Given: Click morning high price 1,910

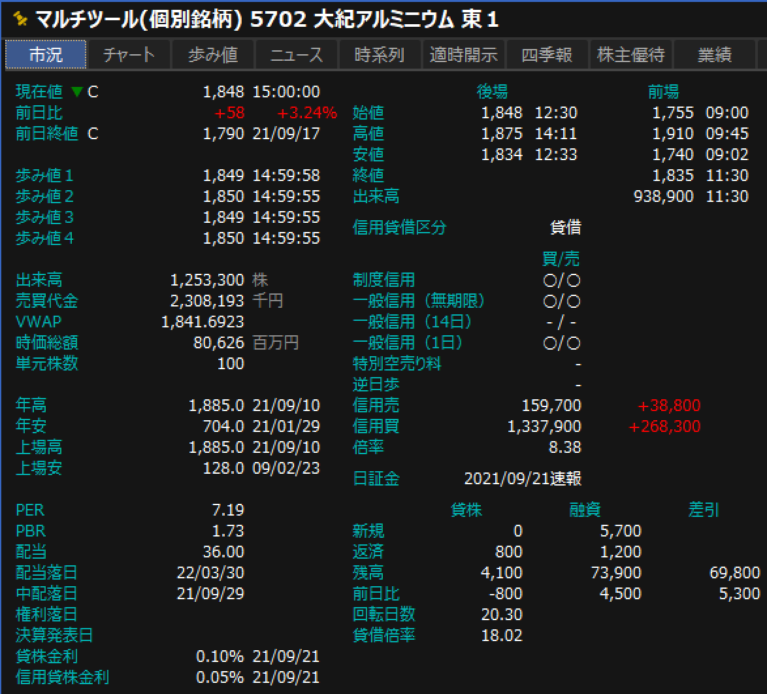Looking at the screenshot, I should tap(673, 133).
